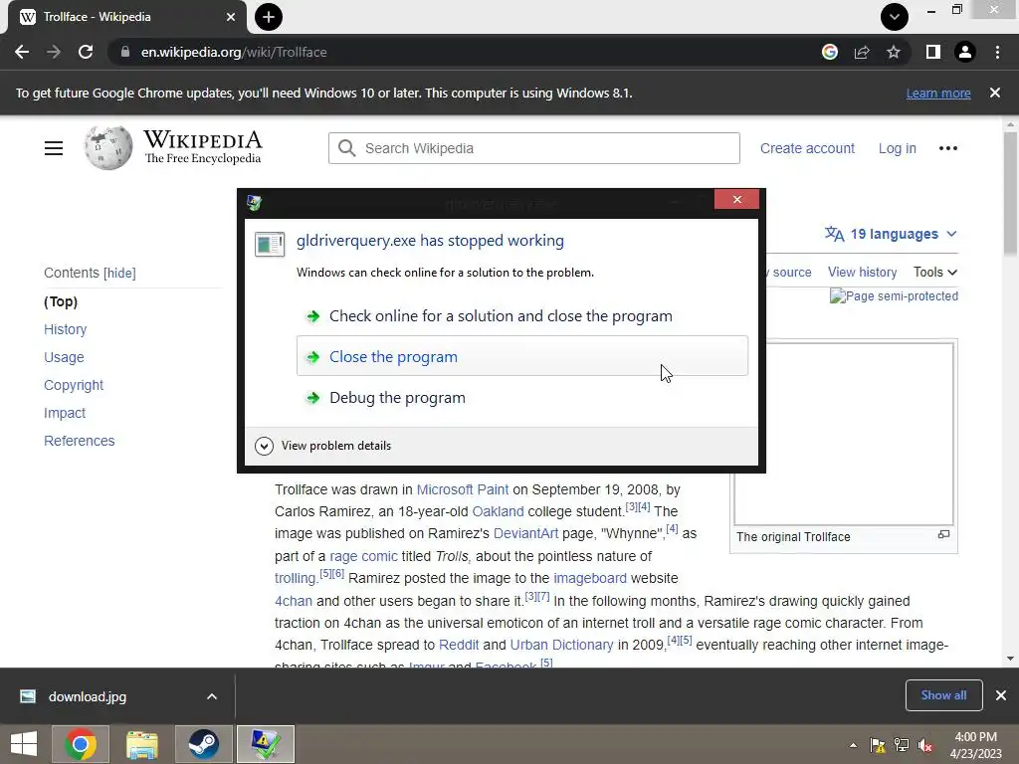
Task: Click Create account link
Action: point(807,148)
